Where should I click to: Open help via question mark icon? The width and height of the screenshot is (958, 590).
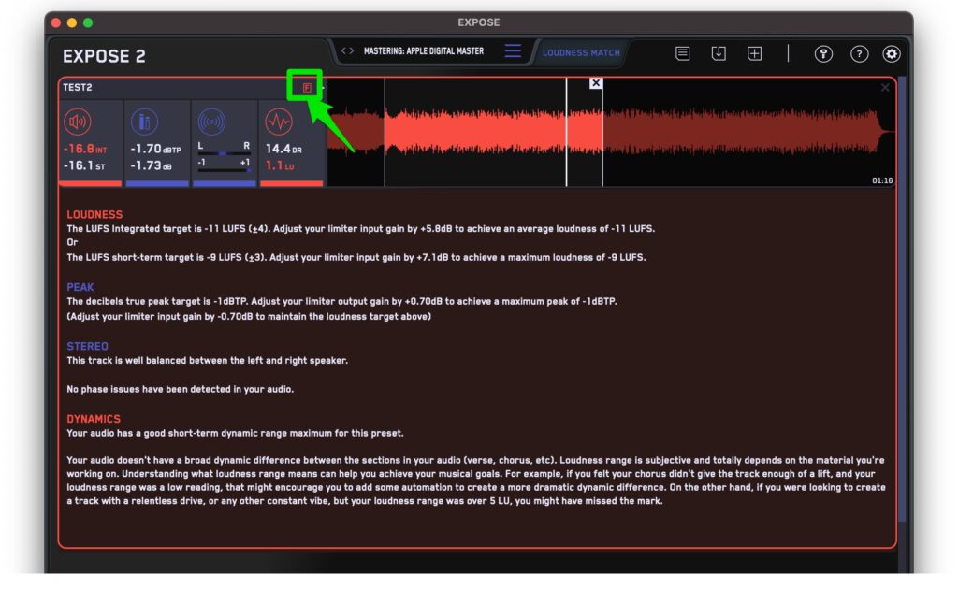click(859, 54)
